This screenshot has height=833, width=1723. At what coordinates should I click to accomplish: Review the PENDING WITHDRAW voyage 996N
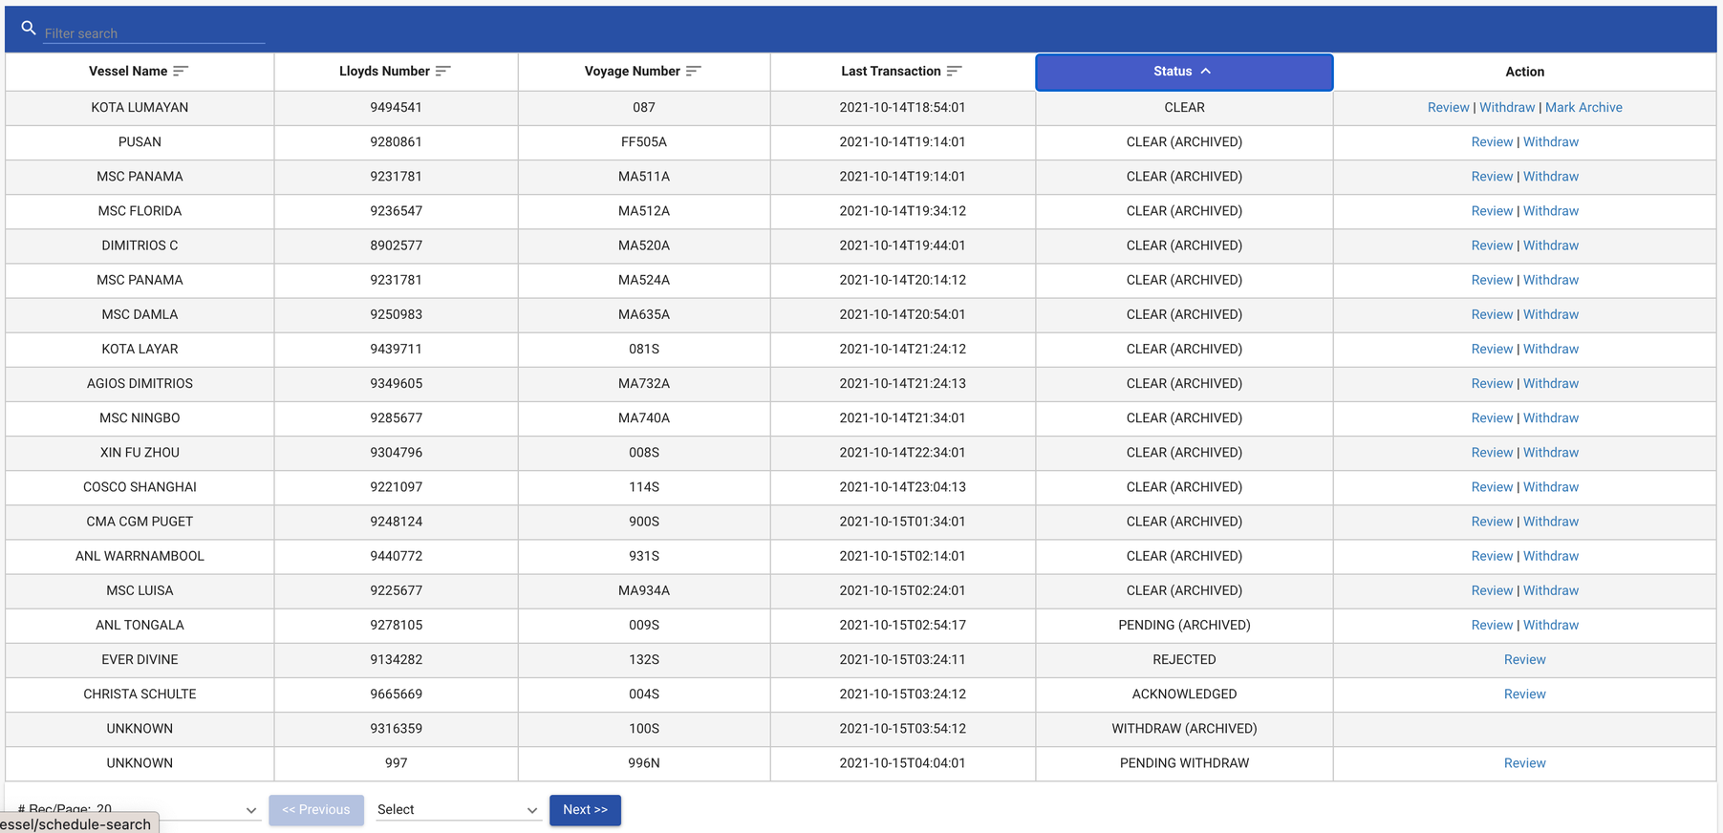[x=1524, y=763]
